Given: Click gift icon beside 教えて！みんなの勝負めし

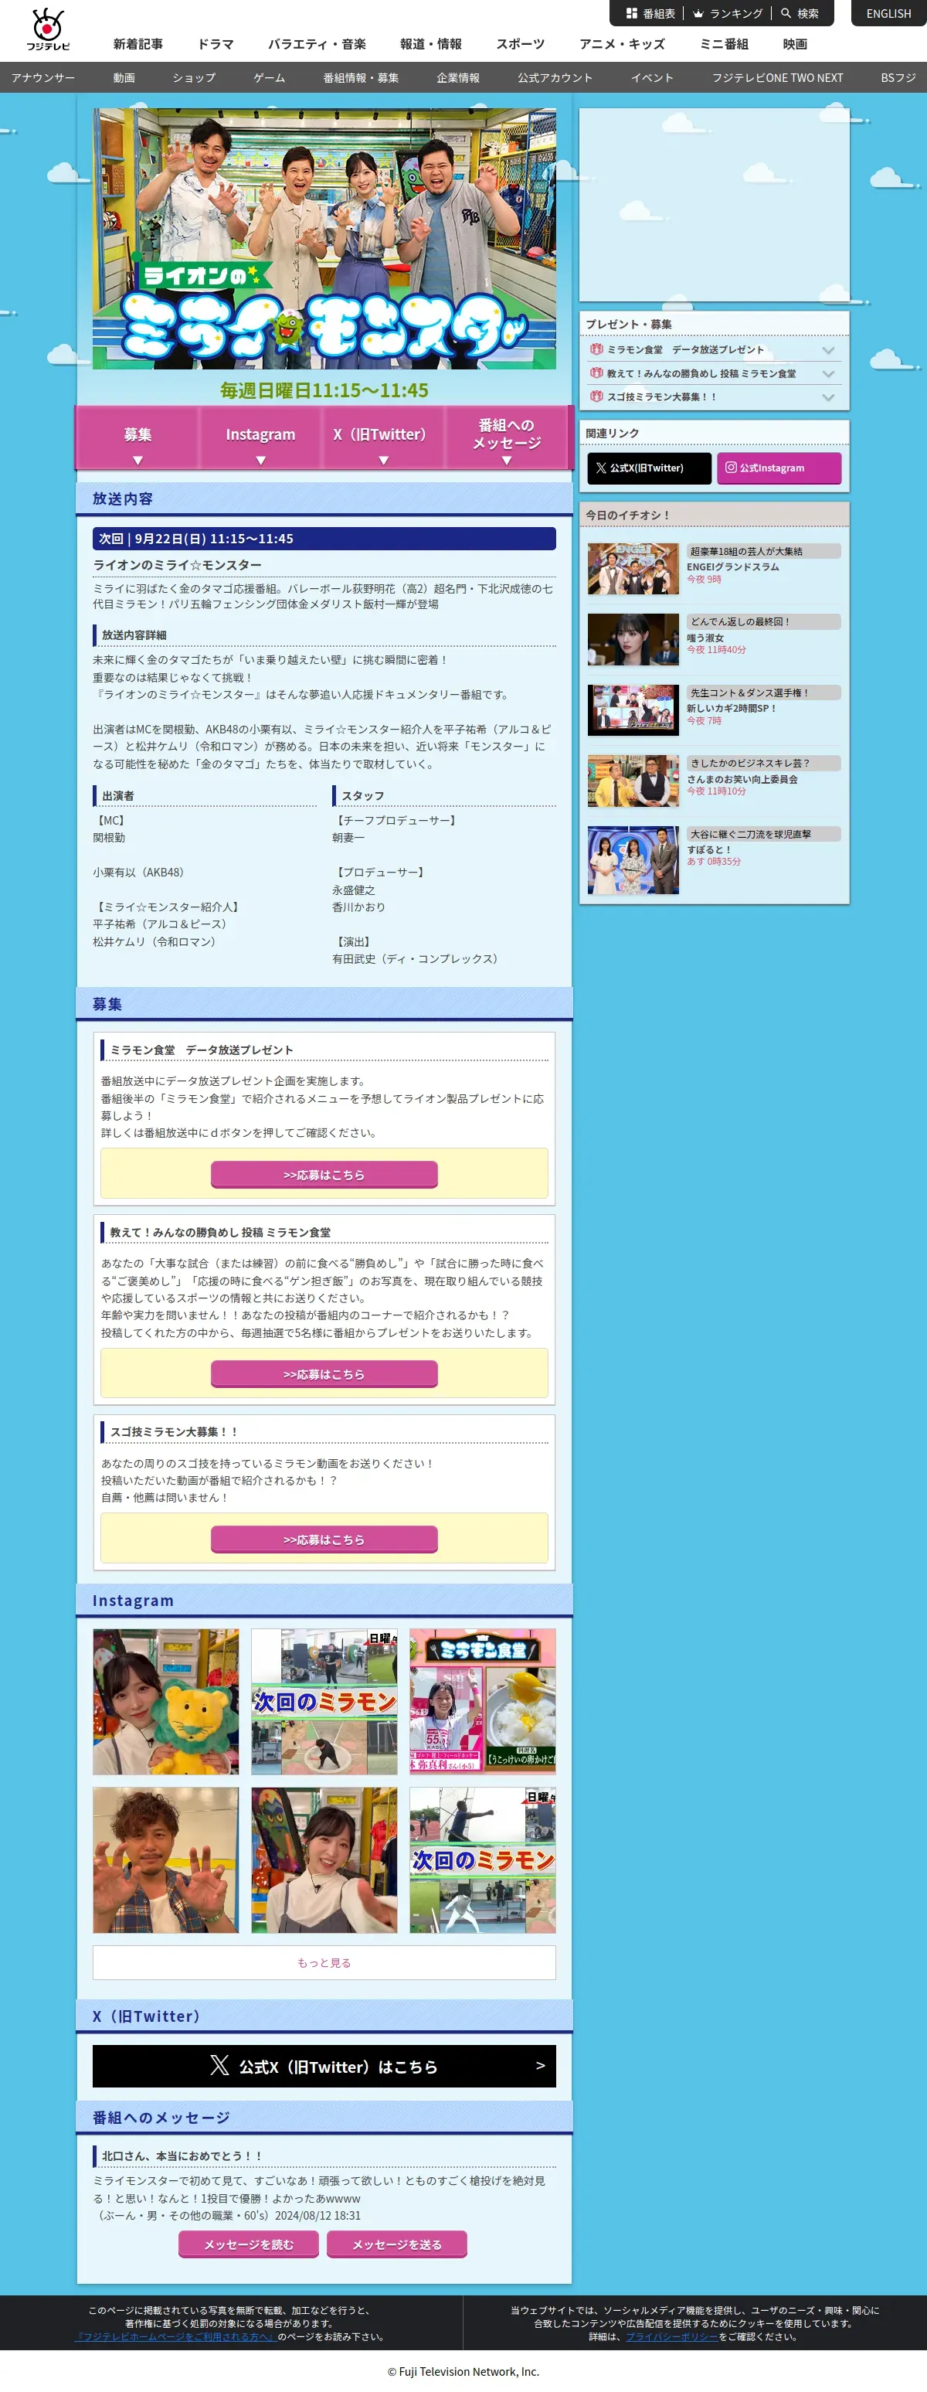Looking at the screenshot, I should pyautogui.click(x=596, y=373).
